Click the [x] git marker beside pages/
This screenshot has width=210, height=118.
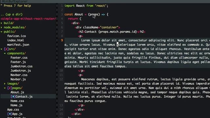point(10,88)
